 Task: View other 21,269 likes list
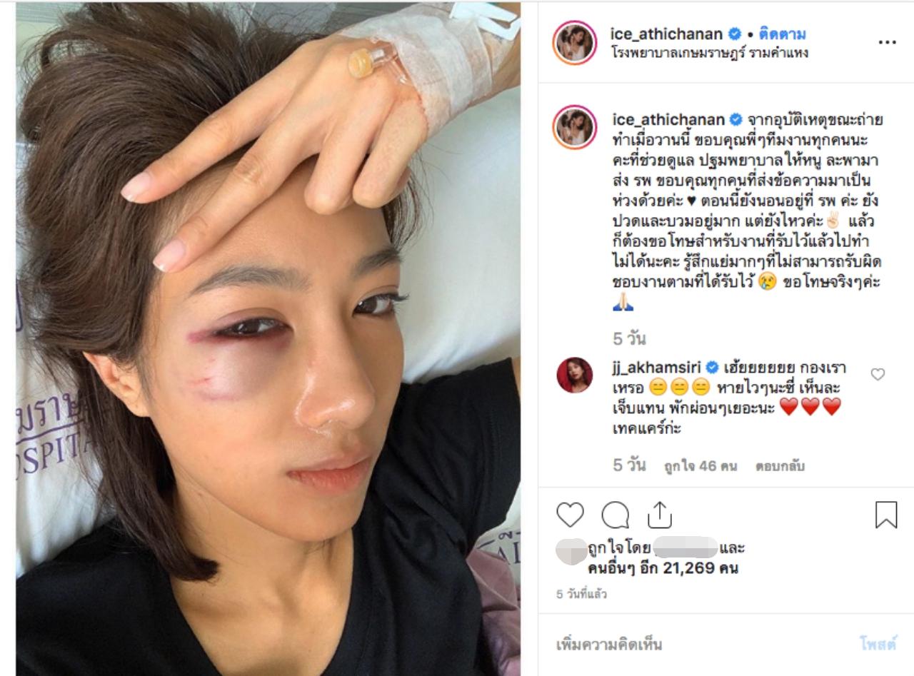pyautogui.click(x=663, y=569)
